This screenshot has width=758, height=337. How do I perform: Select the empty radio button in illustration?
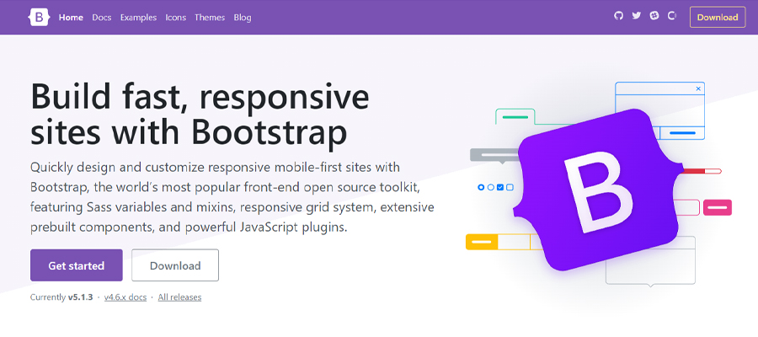tap(490, 187)
